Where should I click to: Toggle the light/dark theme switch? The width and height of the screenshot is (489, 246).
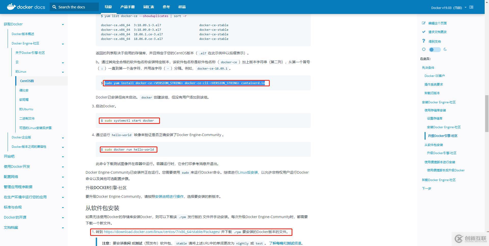coord(434,50)
